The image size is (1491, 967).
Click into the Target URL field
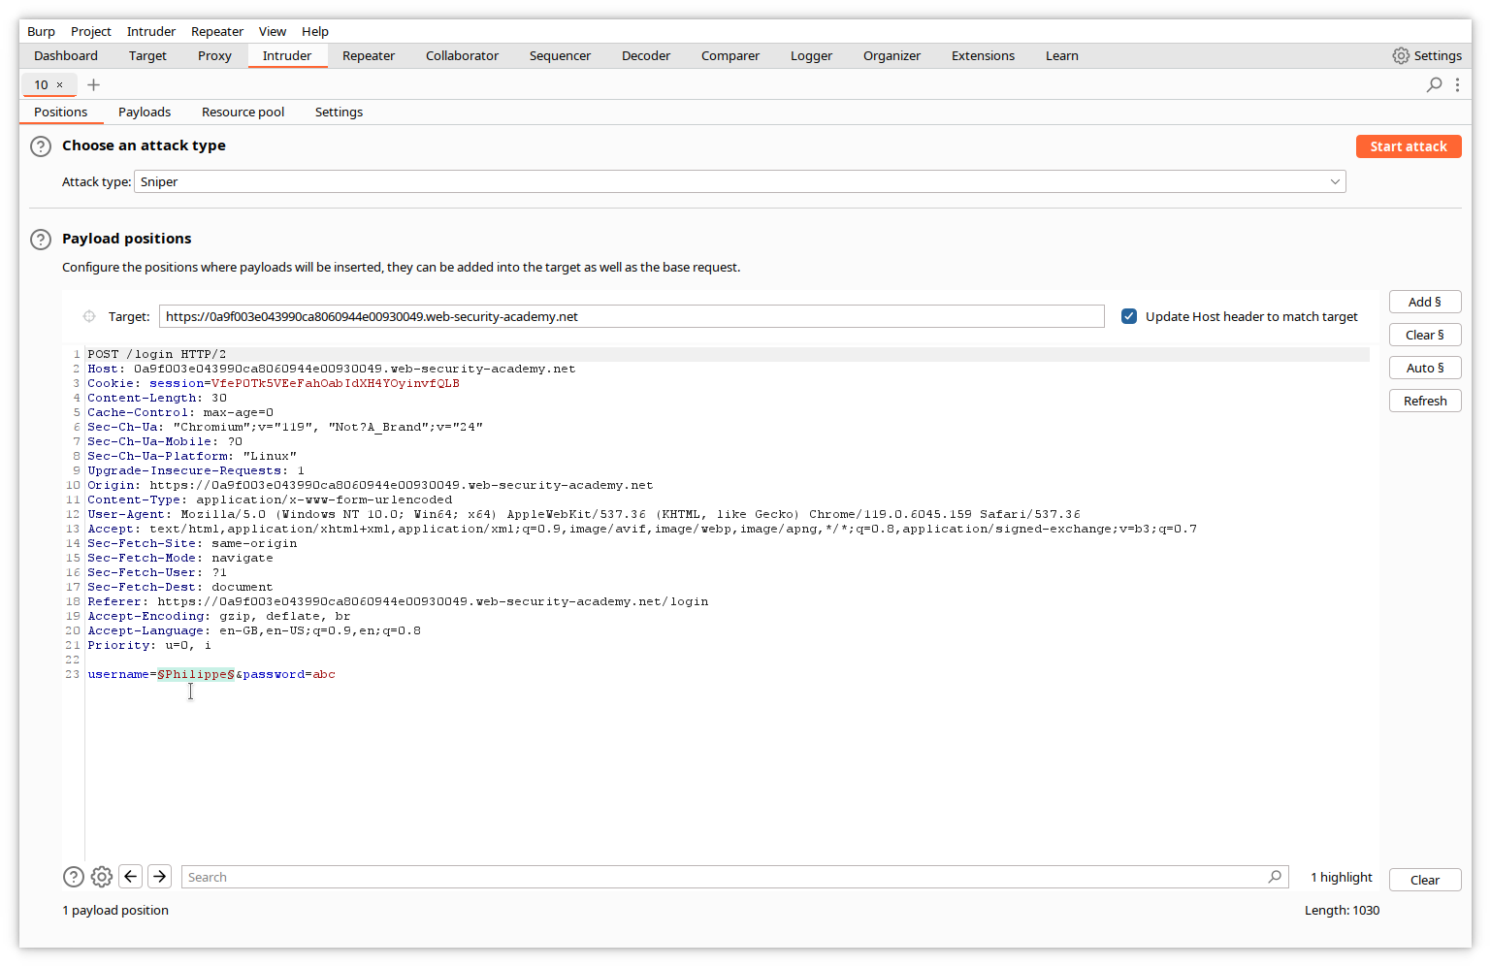point(631,316)
